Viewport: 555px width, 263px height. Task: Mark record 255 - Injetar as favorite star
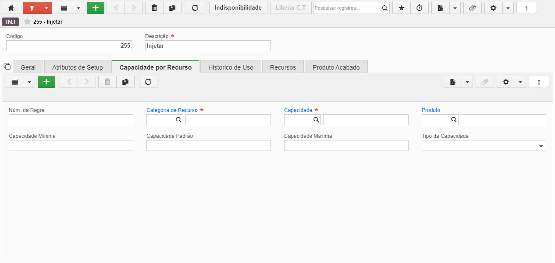tap(28, 21)
